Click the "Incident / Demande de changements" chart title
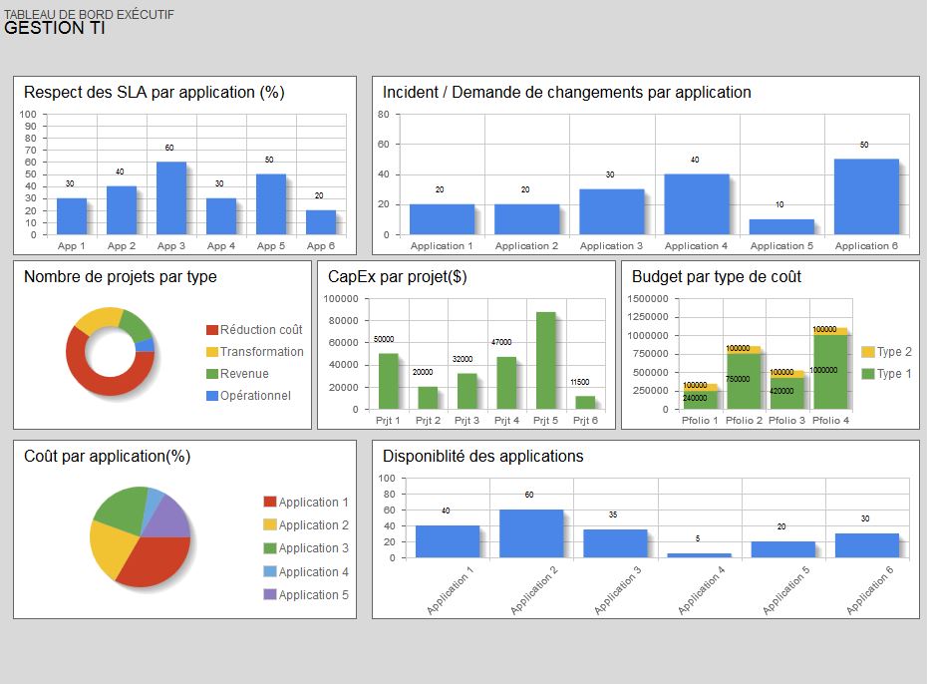This screenshot has height=684, width=928. 566,93
